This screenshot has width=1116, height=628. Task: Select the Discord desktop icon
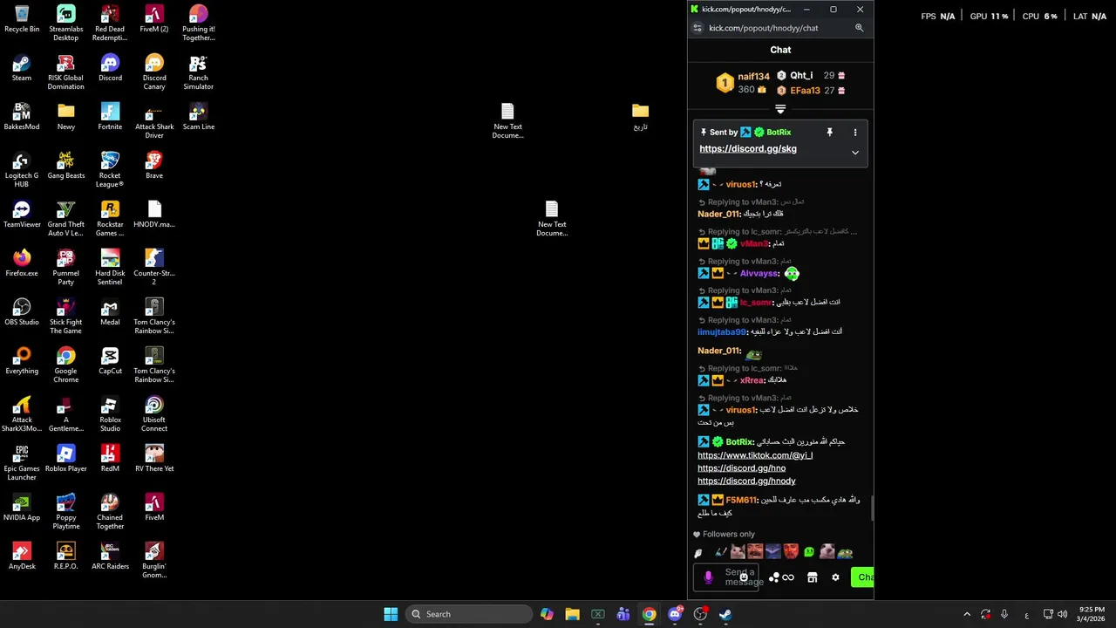pos(110,68)
